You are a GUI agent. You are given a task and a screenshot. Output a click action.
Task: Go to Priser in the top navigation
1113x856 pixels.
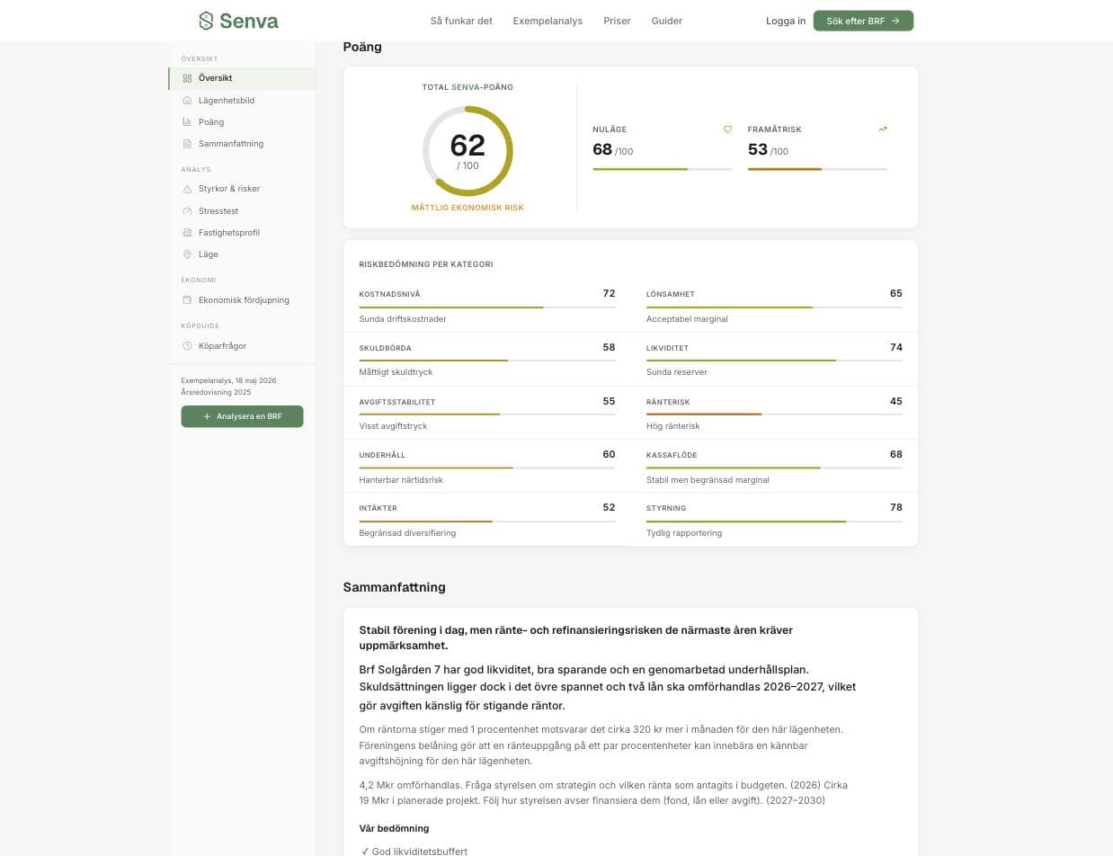pos(617,21)
